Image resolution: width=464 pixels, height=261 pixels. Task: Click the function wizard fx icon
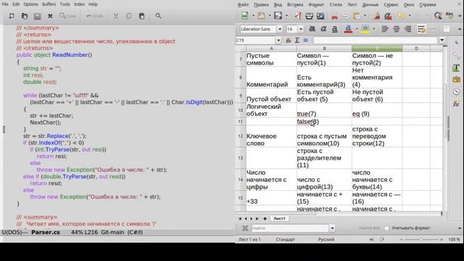tap(289, 41)
